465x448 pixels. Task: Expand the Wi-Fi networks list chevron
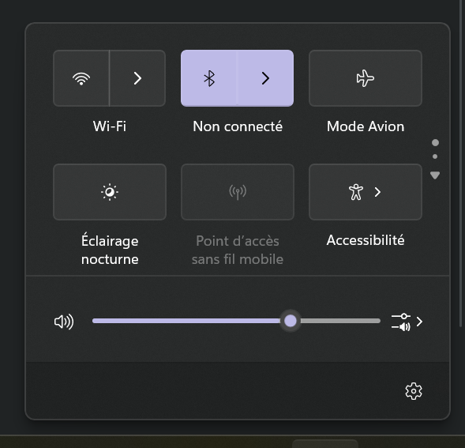pos(137,78)
